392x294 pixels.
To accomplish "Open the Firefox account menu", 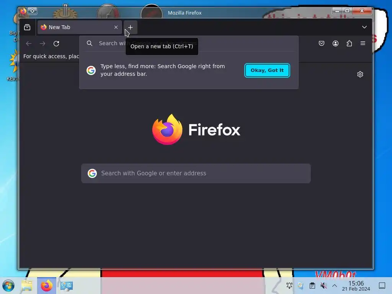I will click(x=335, y=44).
